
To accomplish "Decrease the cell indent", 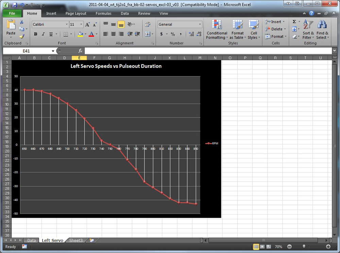I will 130,34.
